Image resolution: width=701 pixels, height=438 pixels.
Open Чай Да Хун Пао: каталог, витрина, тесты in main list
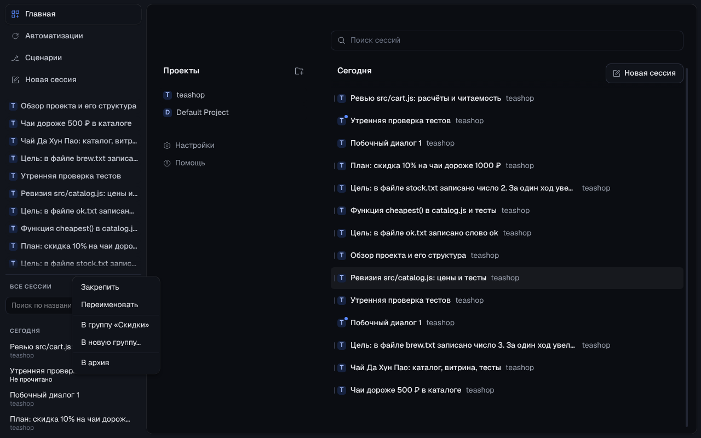tap(507, 368)
